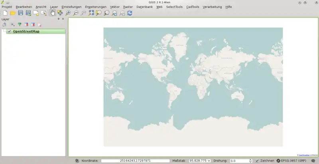Open the Erweiterungen menu
The image size is (319, 164).
click(x=96, y=7)
